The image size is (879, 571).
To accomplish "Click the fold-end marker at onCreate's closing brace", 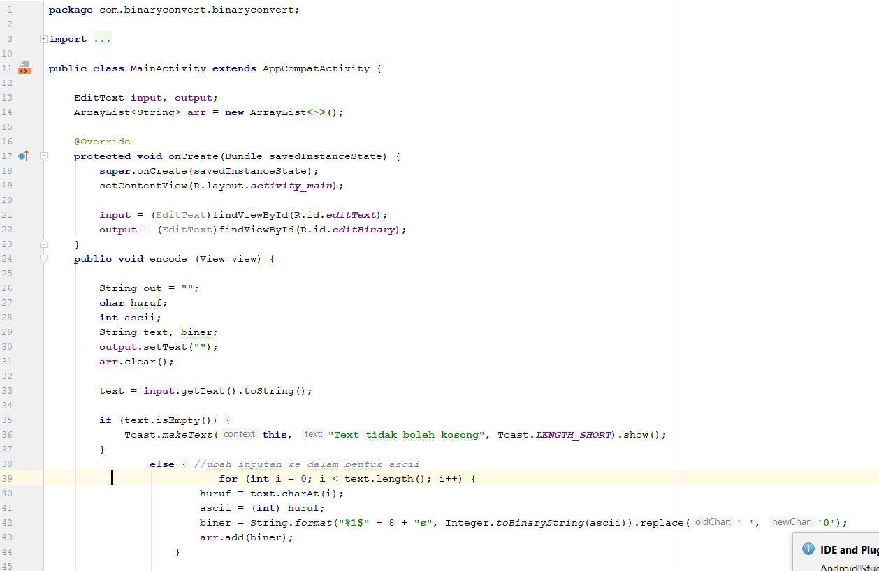I will pyautogui.click(x=43, y=244).
